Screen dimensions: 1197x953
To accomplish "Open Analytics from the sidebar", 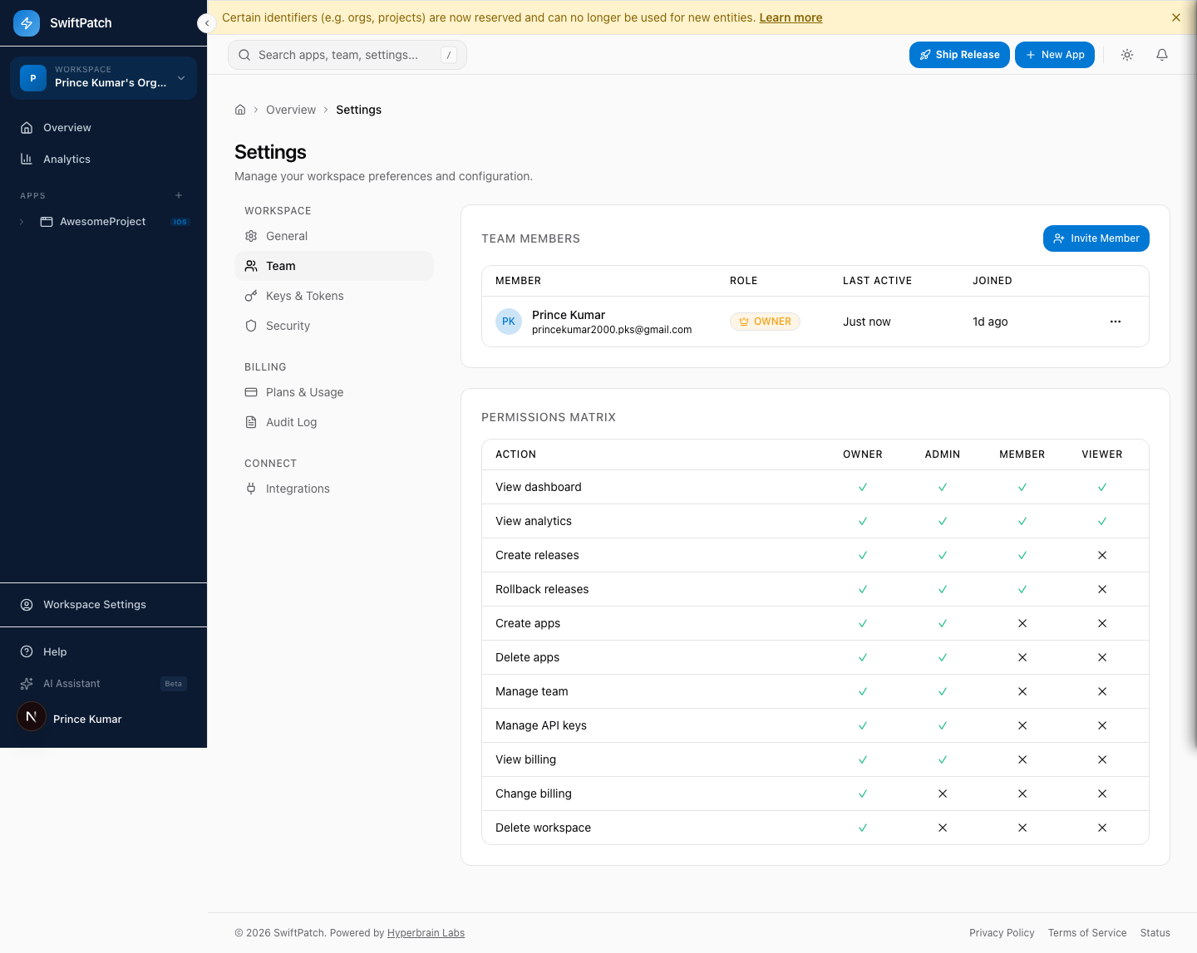I will [66, 160].
